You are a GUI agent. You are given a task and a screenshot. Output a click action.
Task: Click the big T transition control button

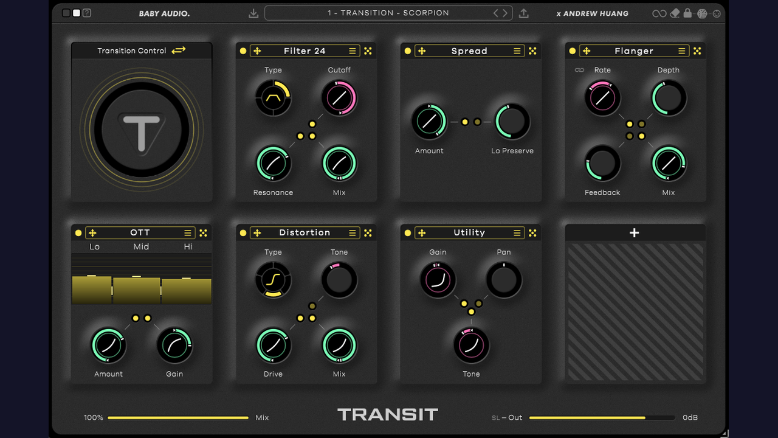click(x=142, y=130)
